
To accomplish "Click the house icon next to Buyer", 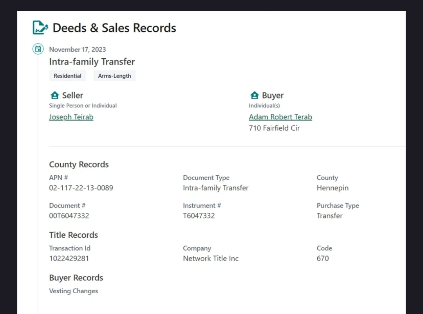I will (x=255, y=95).
